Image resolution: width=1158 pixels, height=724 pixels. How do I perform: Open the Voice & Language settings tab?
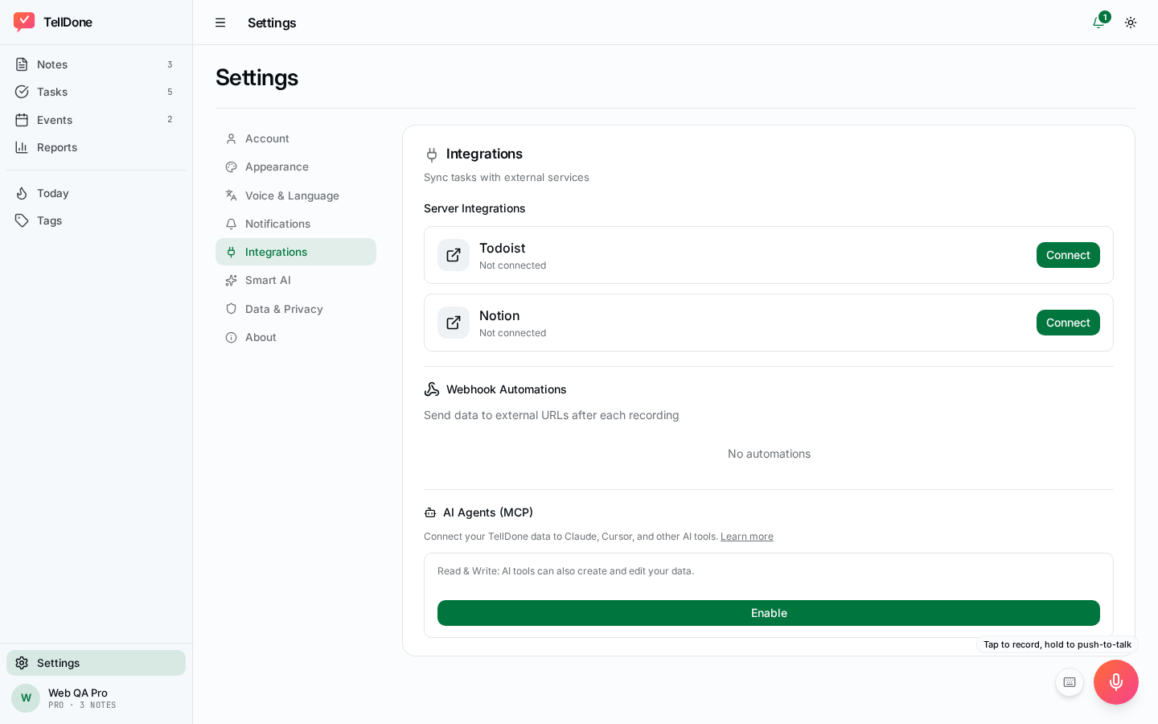click(296, 195)
